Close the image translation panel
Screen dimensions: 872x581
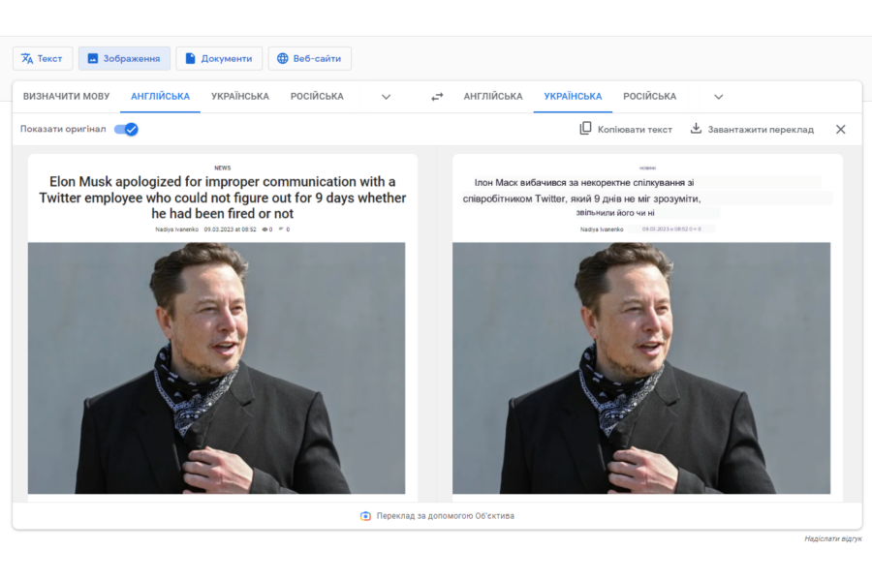pos(840,129)
